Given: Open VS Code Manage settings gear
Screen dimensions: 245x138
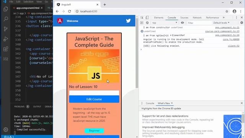Looking at the screenshot, I should tap(6, 130).
